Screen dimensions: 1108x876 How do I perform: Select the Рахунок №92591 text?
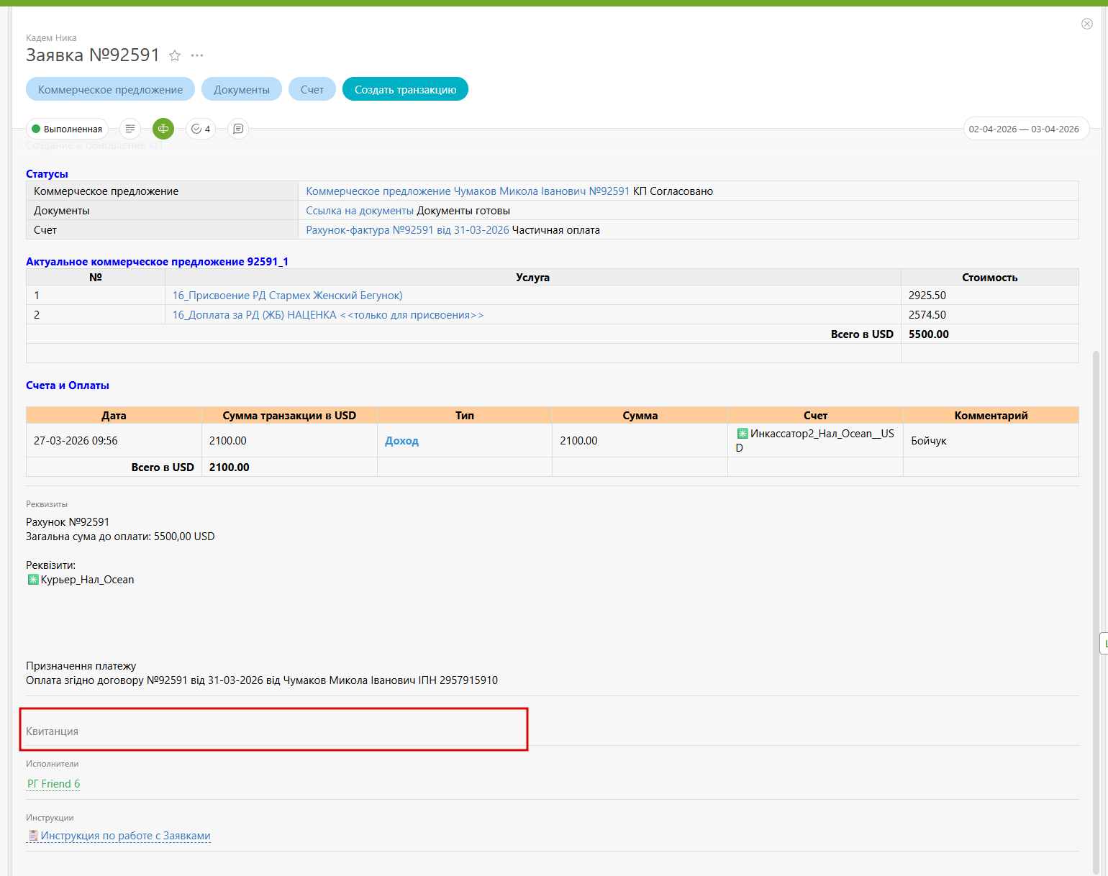pos(68,522)
